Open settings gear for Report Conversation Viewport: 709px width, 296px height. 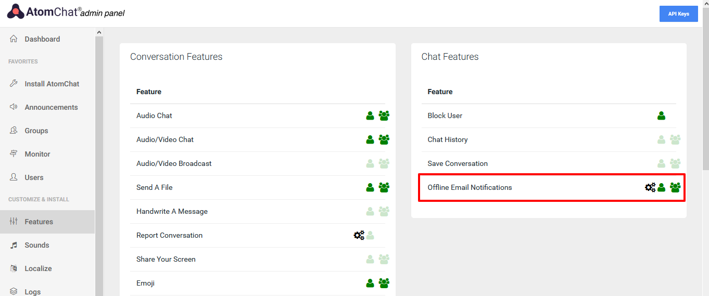[359, 235]
